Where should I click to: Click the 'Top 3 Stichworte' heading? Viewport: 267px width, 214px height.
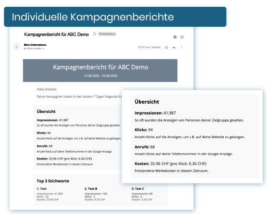53,181
